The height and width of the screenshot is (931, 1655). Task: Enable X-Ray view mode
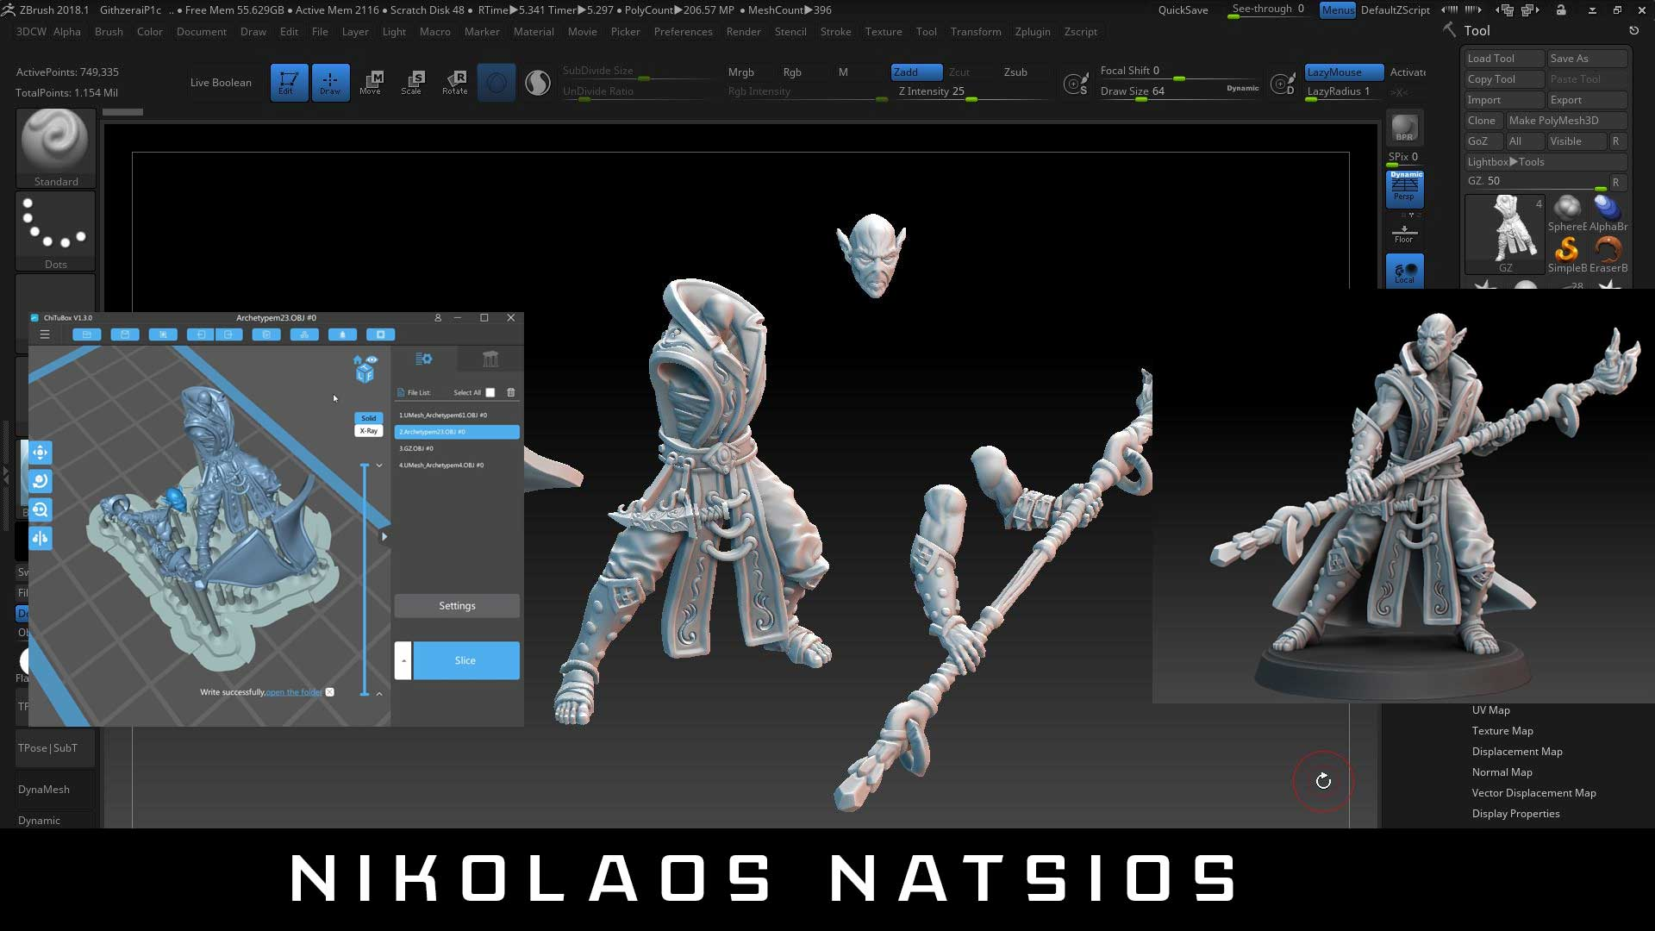369,430
